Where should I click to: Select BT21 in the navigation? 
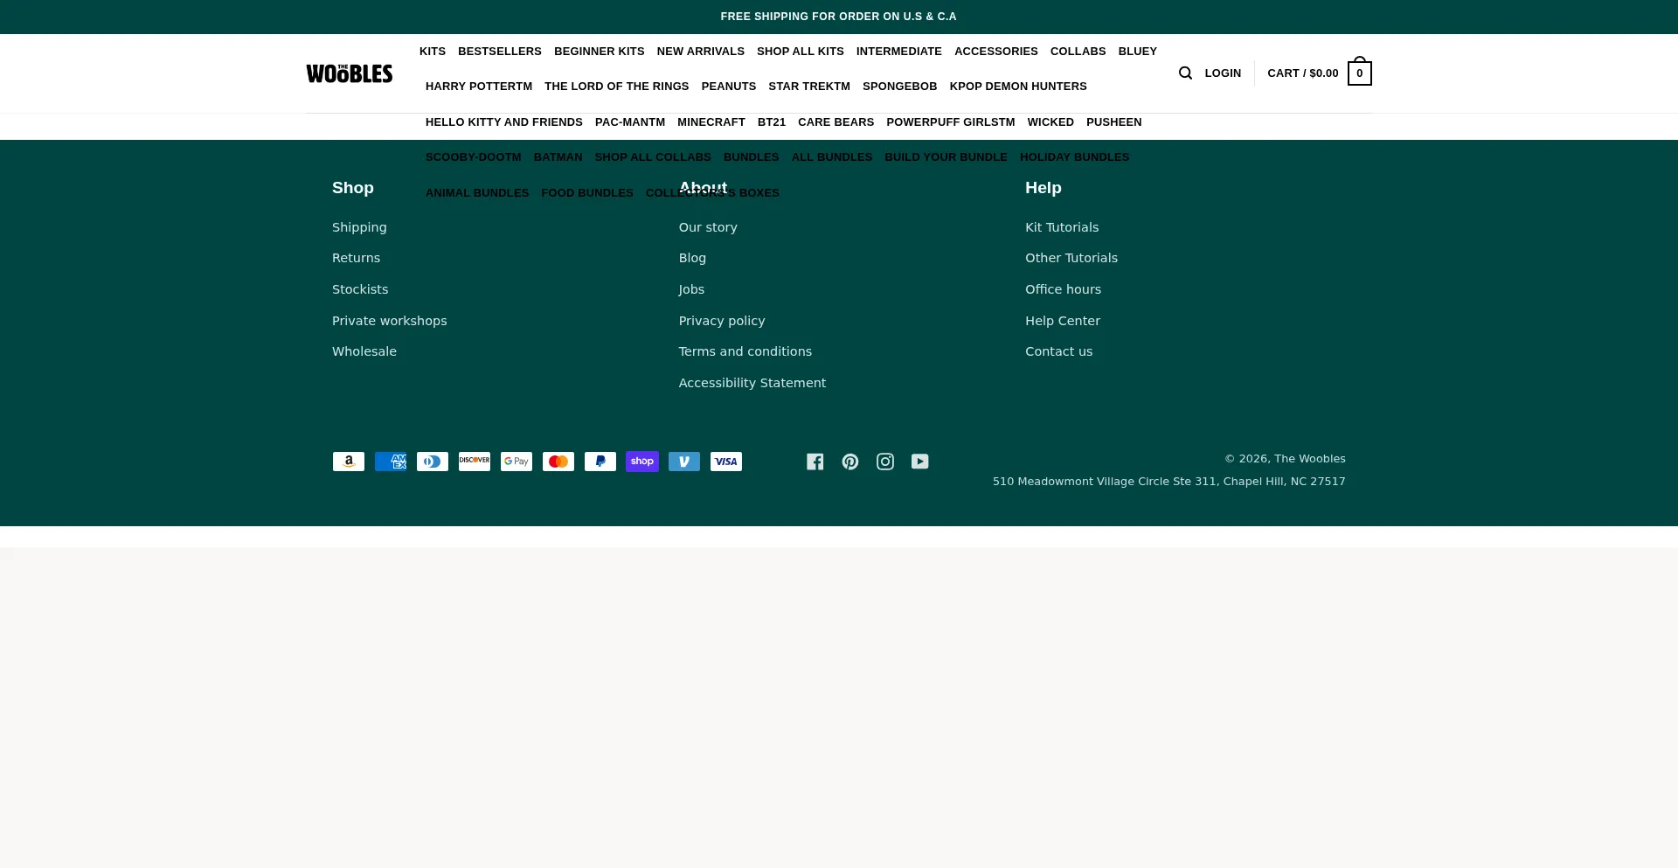772,122
